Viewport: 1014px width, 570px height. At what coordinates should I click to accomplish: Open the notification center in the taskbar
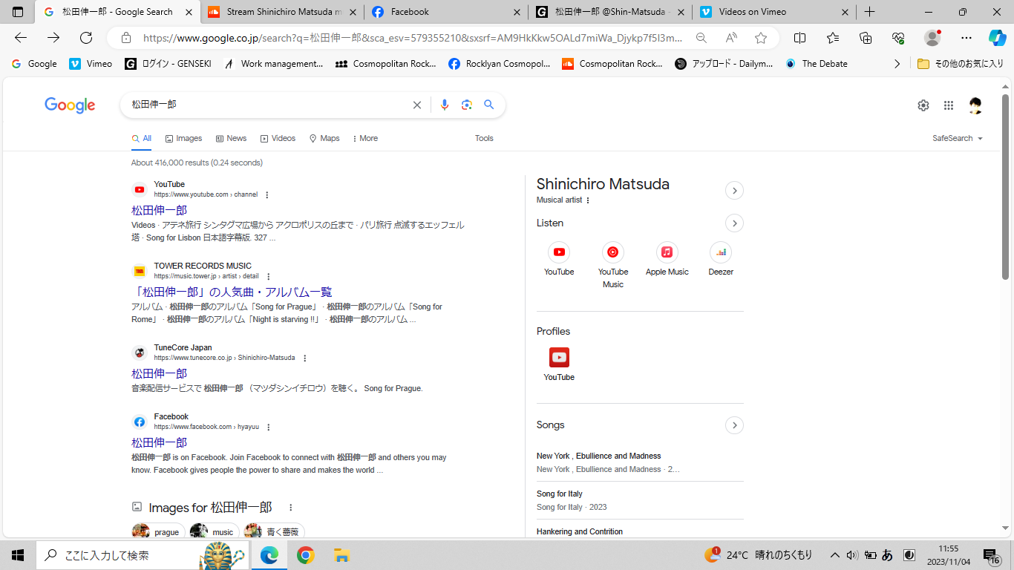pos(992,555)
